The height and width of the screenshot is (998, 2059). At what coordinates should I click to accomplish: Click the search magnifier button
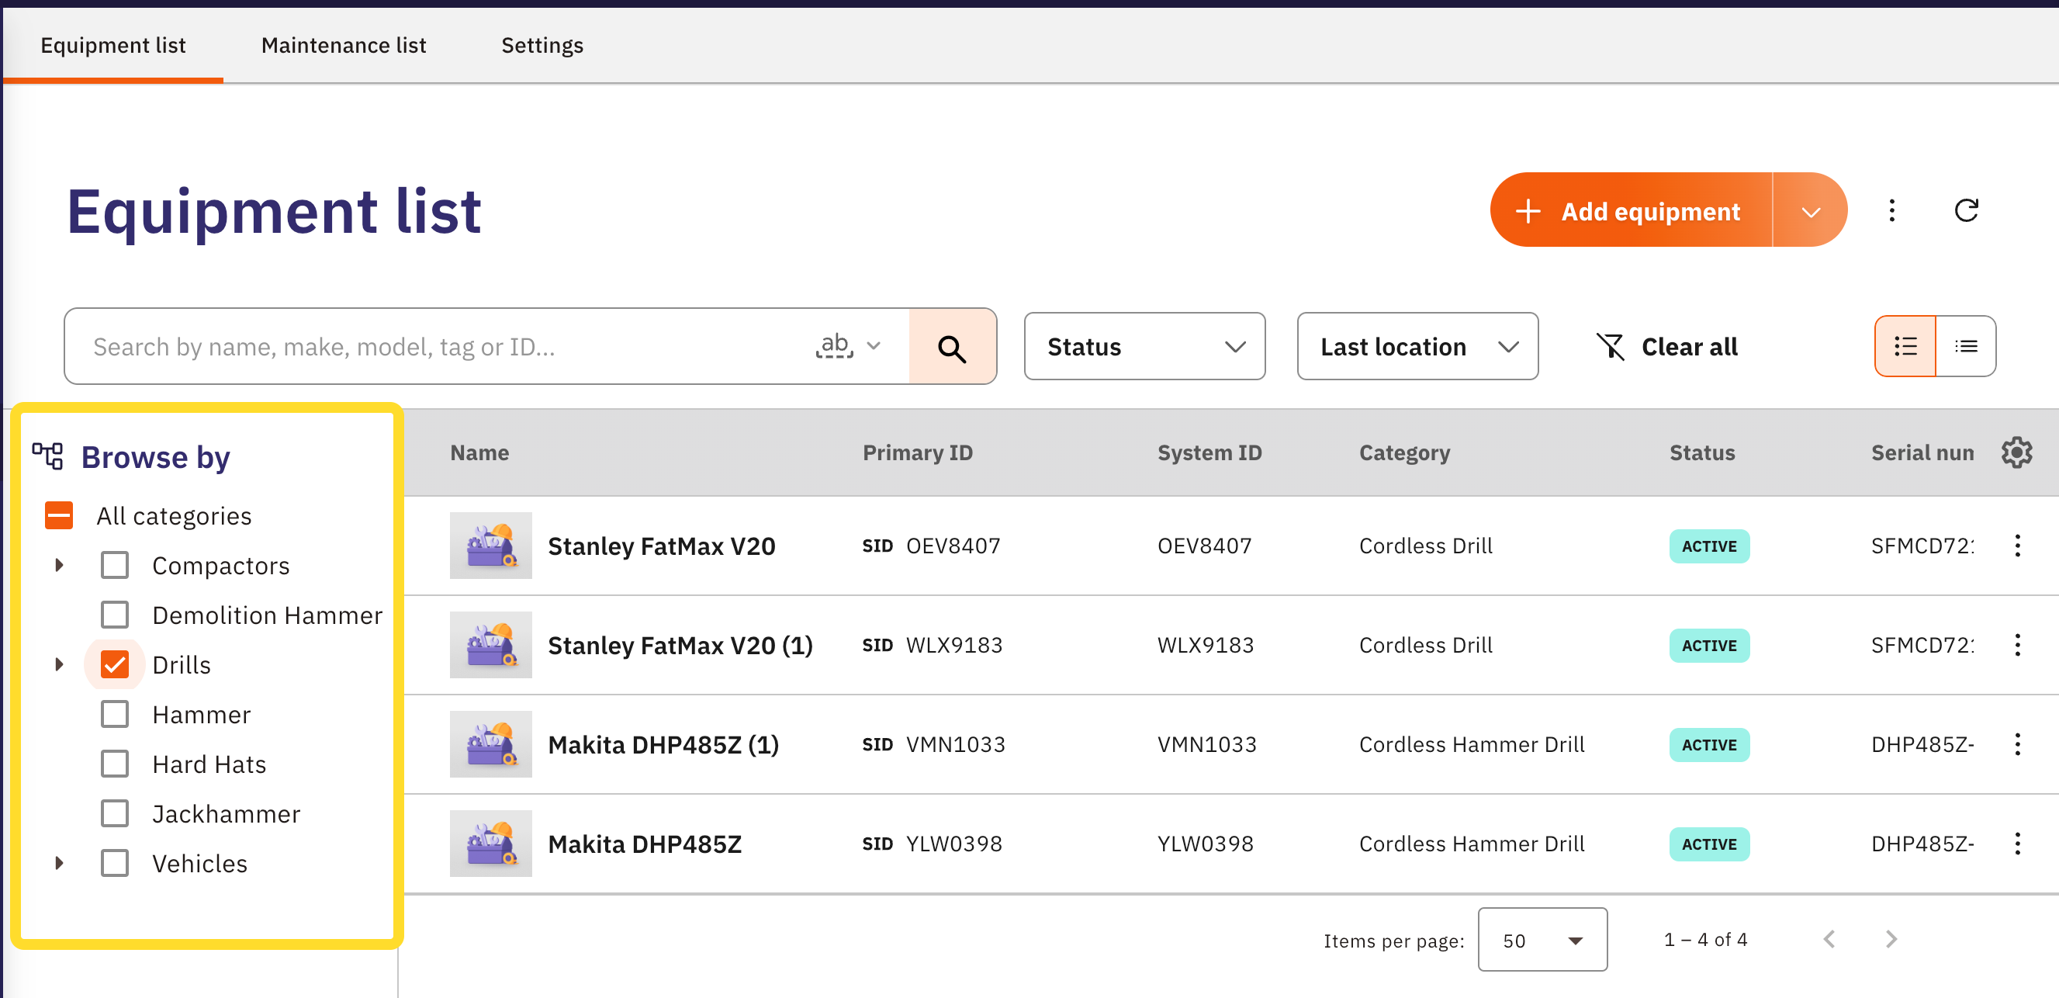coord(952,347)
